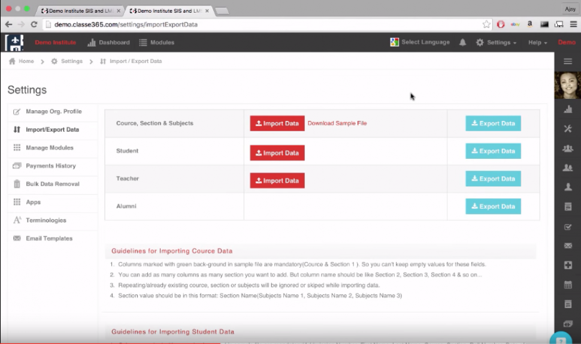The height and width of the screenshot is (344, 581).
Task: Click the Import / Export Data breadcrumb
Action: [x=131, y=61]
